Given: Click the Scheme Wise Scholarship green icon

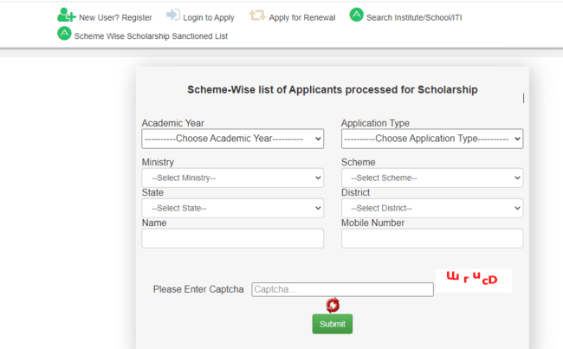Looking at the screenshot, I should click(x=64, y=34).
